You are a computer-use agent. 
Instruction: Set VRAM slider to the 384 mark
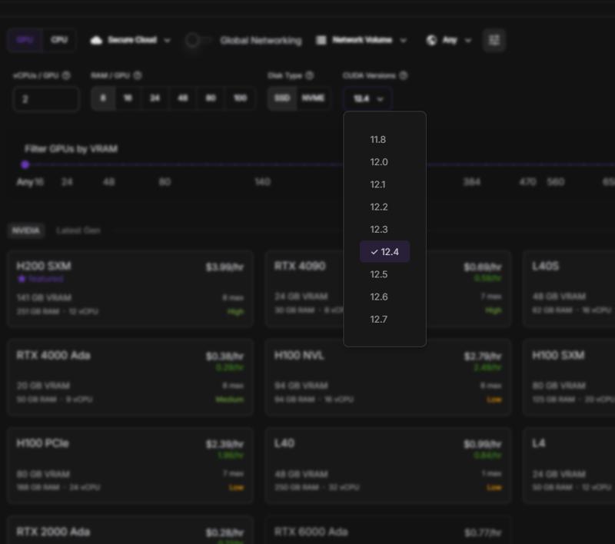tap(471, 182)
